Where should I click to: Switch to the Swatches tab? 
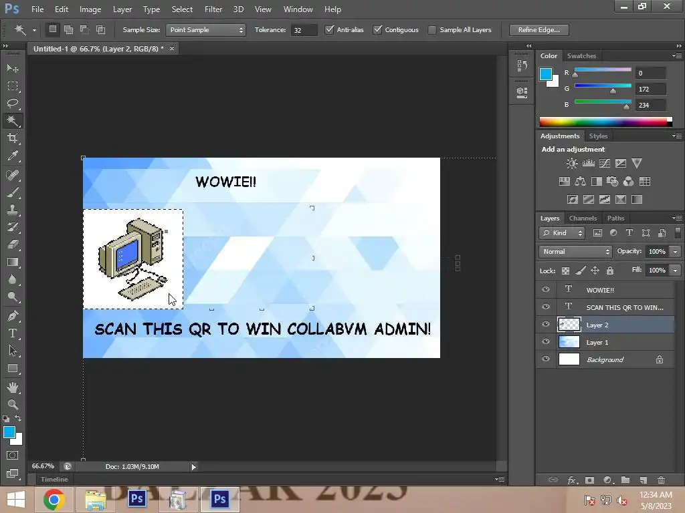coord(581,56)
